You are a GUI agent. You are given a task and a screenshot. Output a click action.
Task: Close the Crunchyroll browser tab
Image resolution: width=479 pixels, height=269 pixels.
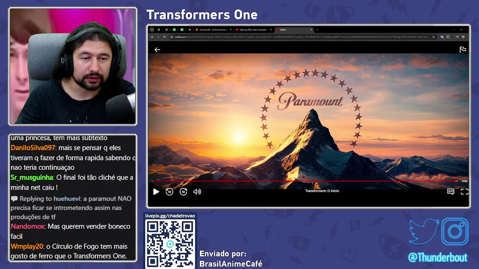tap(231, 30)
